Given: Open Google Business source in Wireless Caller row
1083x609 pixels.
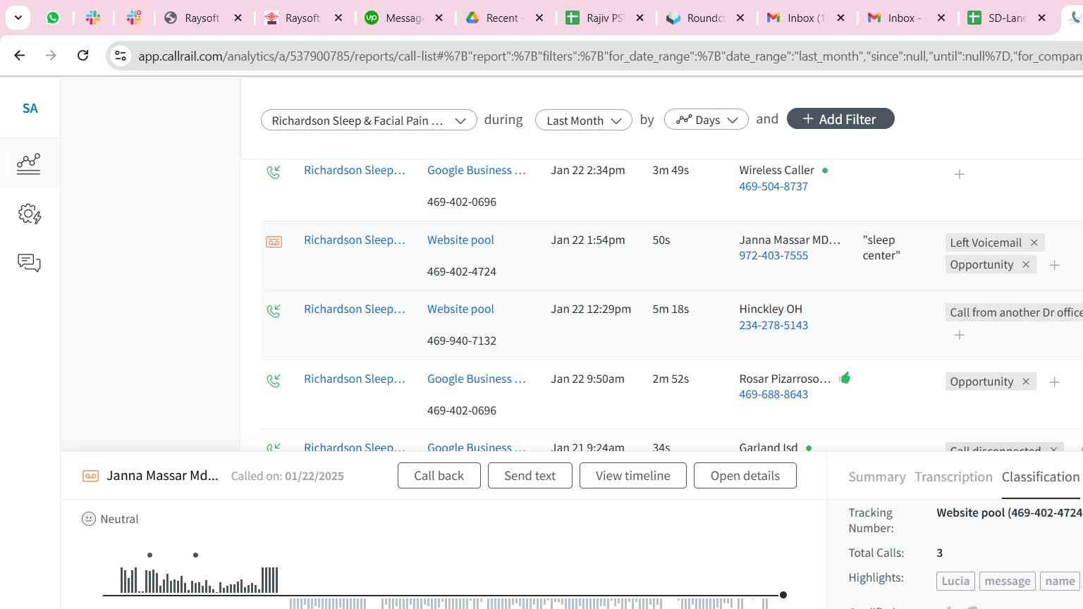Looking at the screenshot, I should tap(477, 170).
